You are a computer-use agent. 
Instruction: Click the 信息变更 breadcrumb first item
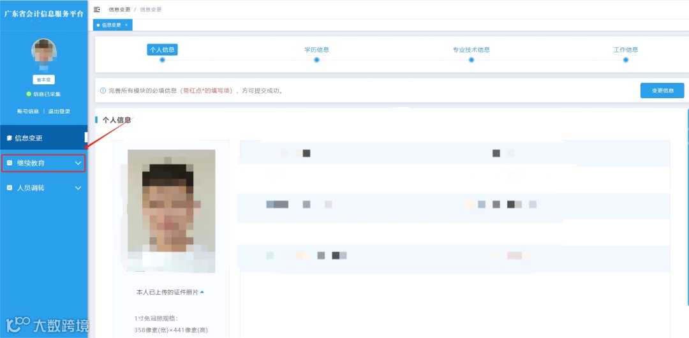coord(119,9)
